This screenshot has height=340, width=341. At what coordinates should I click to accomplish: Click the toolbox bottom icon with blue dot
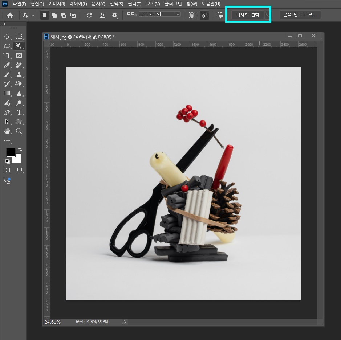pyautogui.click(x=7, y=181)
